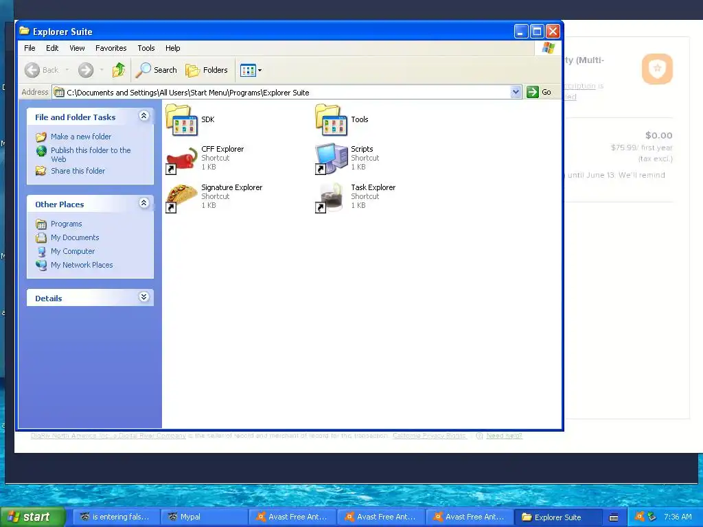Screen dimensions: 703x527
Task: Maximize the Explorer Suite window
Action: 537,32
